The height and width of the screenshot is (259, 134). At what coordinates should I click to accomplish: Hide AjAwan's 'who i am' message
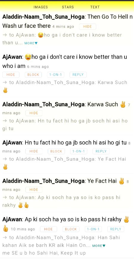(x=11, y=75)
